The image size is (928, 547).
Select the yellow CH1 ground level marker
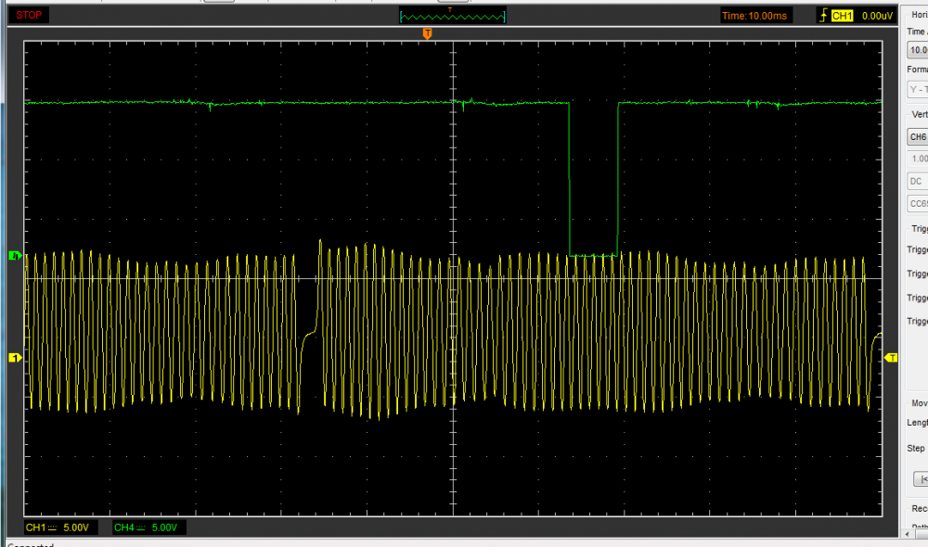click(14, 357)
